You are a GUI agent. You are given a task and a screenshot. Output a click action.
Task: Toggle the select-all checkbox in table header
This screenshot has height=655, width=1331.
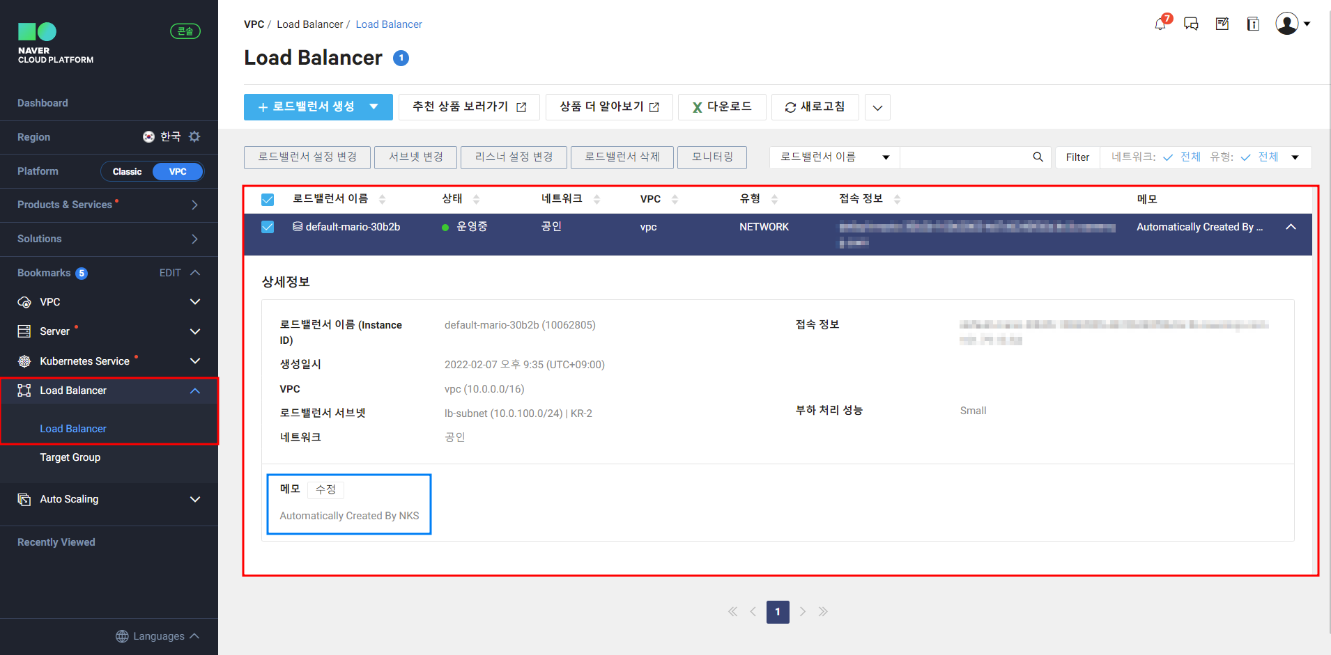tap(268, 200)
